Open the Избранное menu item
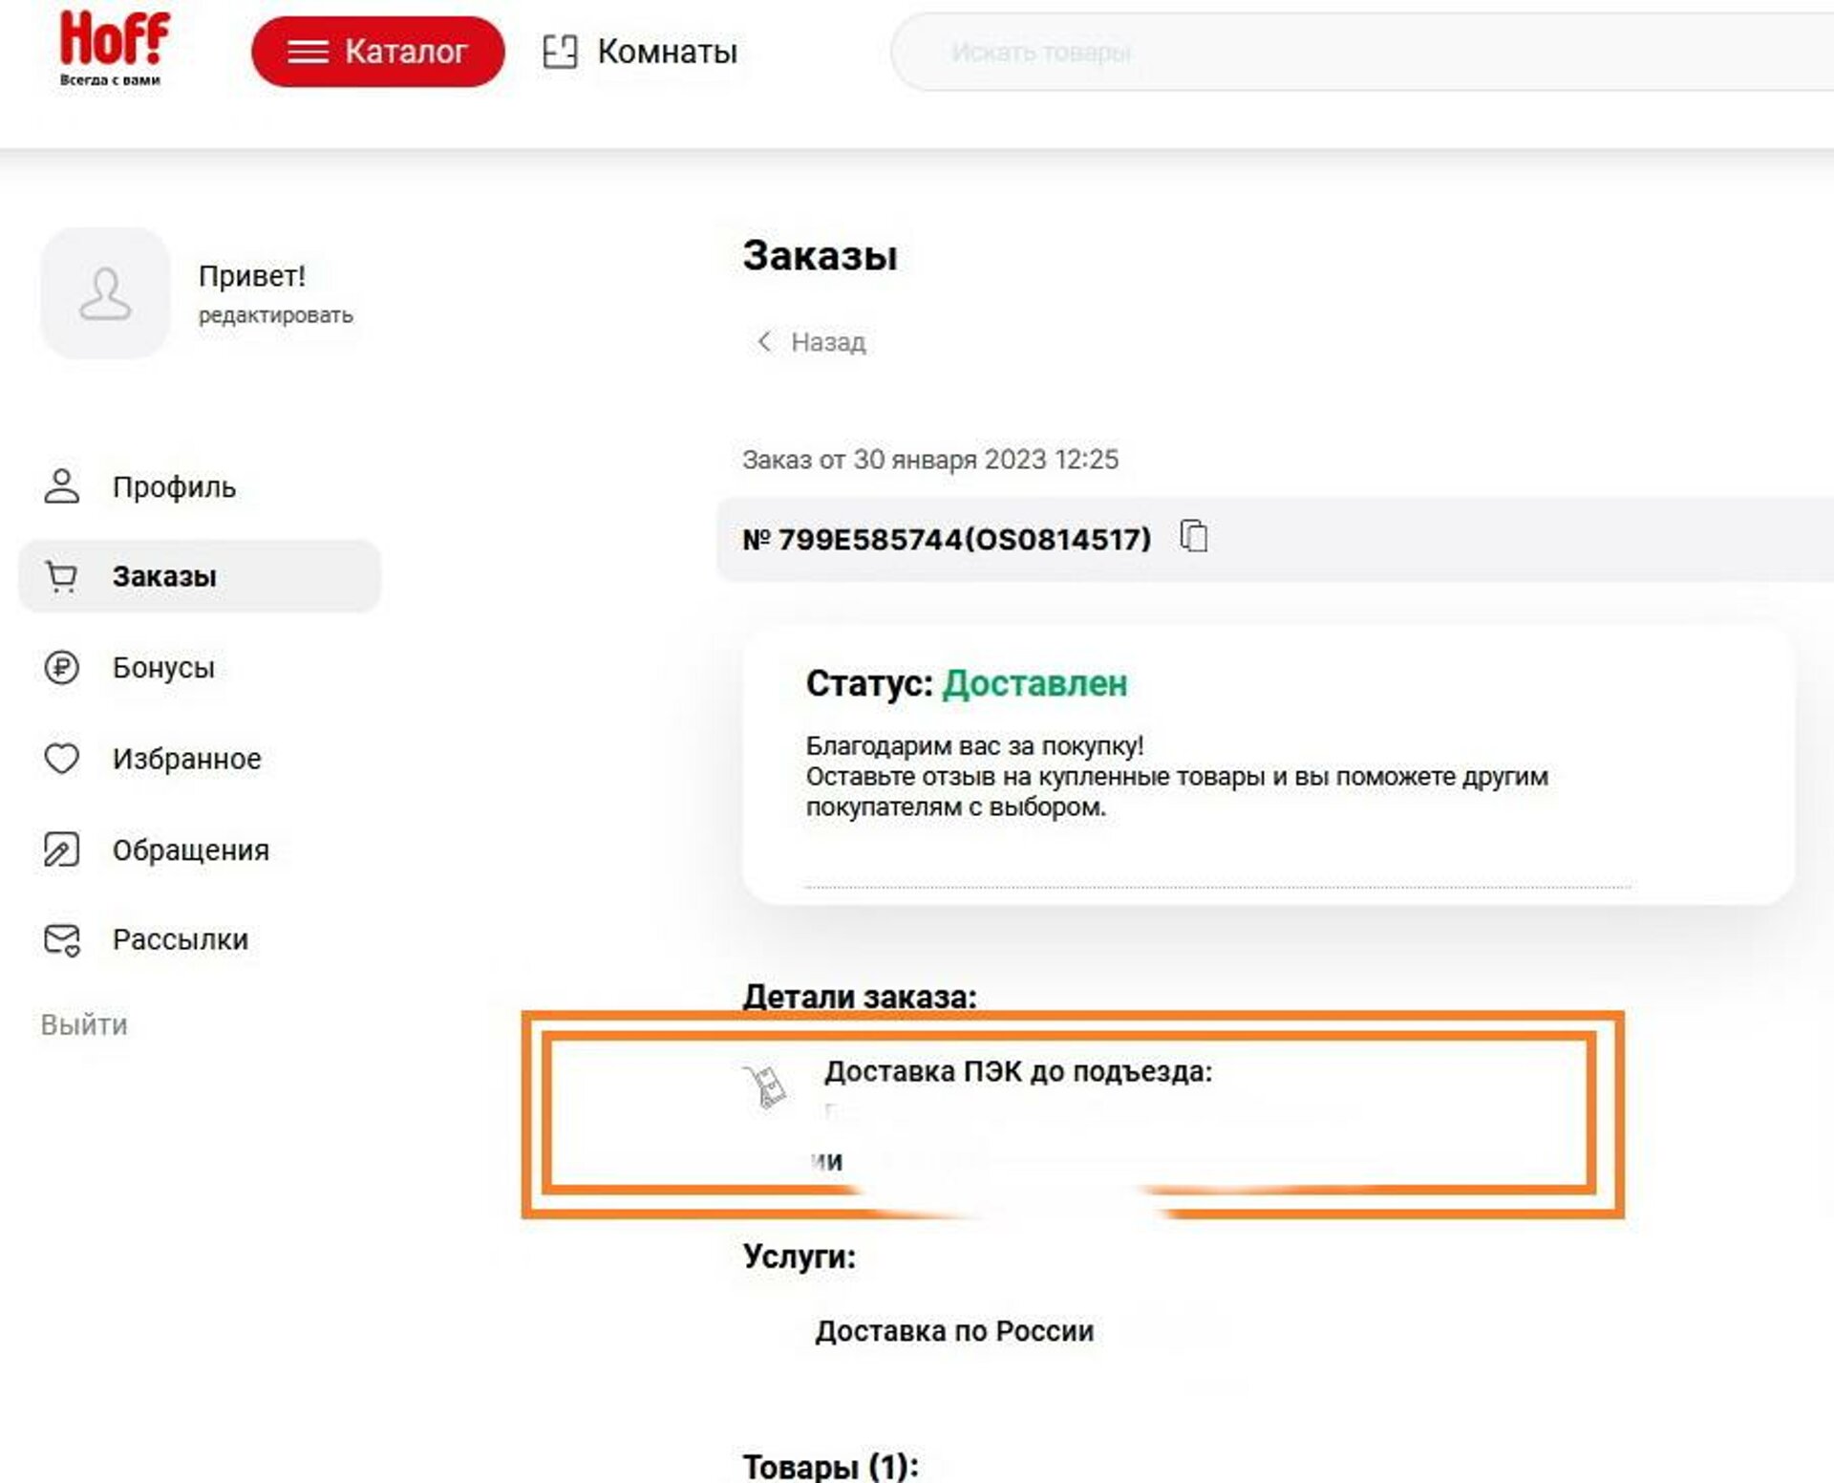Viewport: 1834px width, 1483px height. (199, 759)
